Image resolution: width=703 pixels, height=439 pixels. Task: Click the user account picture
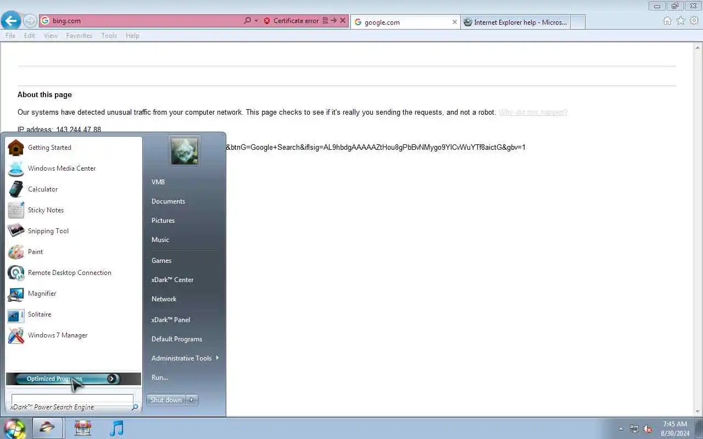pos(185,151)
